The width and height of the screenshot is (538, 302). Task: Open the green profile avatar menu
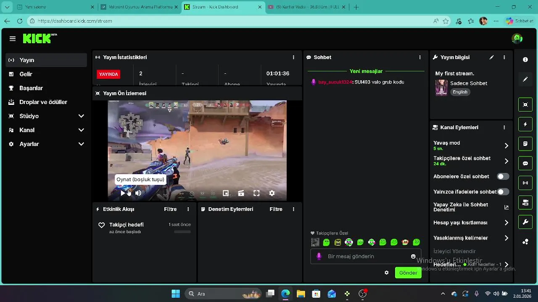click(517, 39)
